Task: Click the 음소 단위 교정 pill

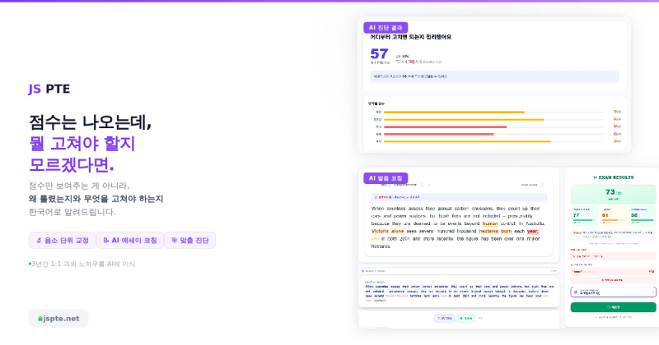Action: point(62,240)
